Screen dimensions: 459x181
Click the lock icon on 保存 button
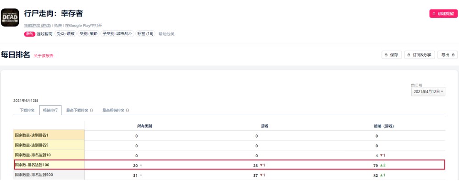pyautogui.click(x=386, y=55)
